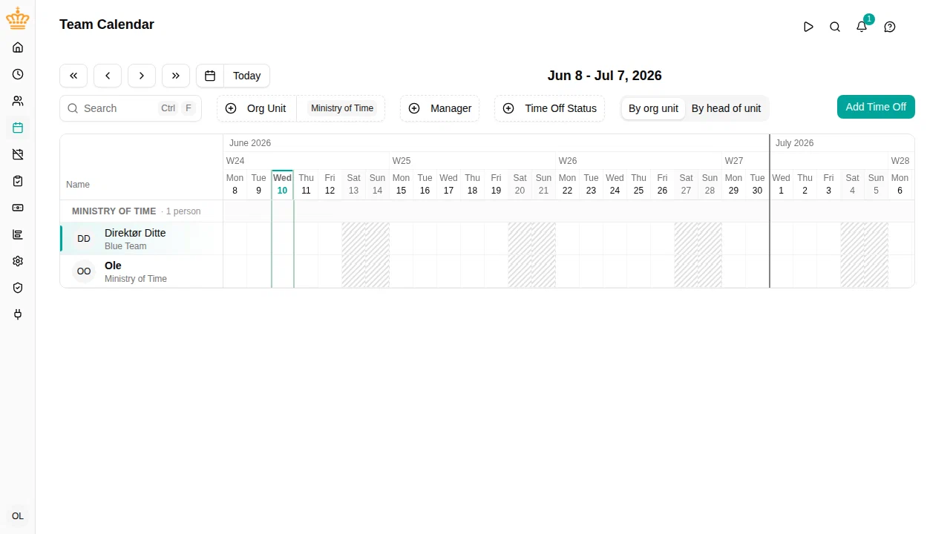Open the plug integrations sidebar icon
Screen dimensions: 950x534
pyautogui.click(x=18, y=314)
